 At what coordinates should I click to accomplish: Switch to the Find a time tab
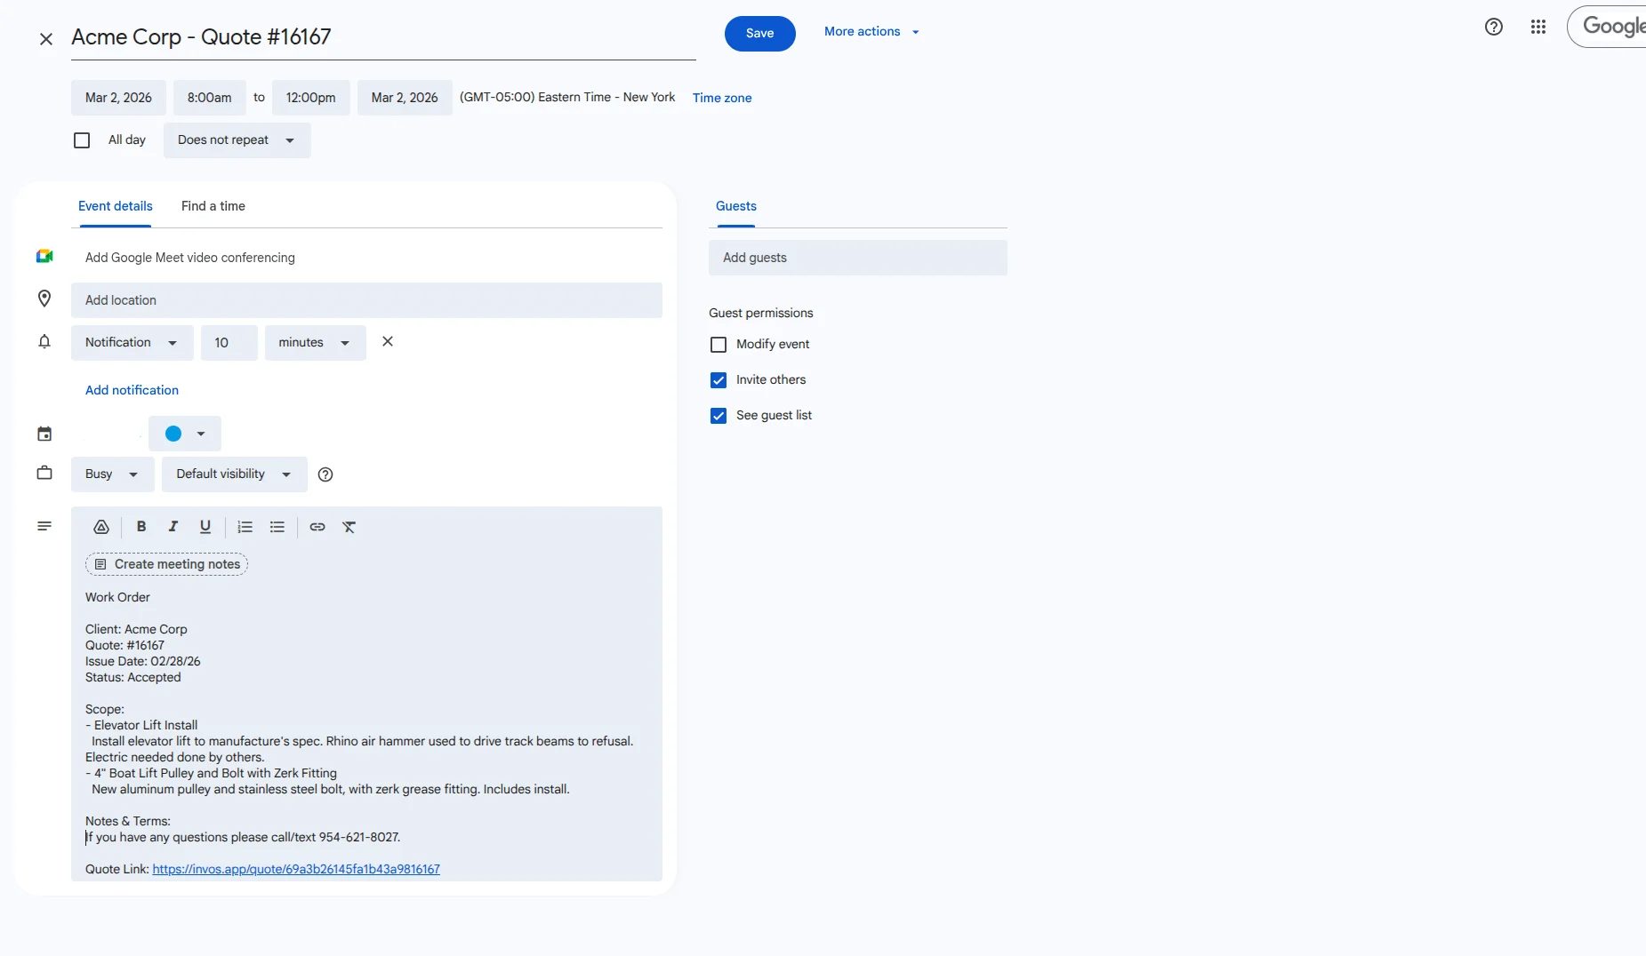213,206
